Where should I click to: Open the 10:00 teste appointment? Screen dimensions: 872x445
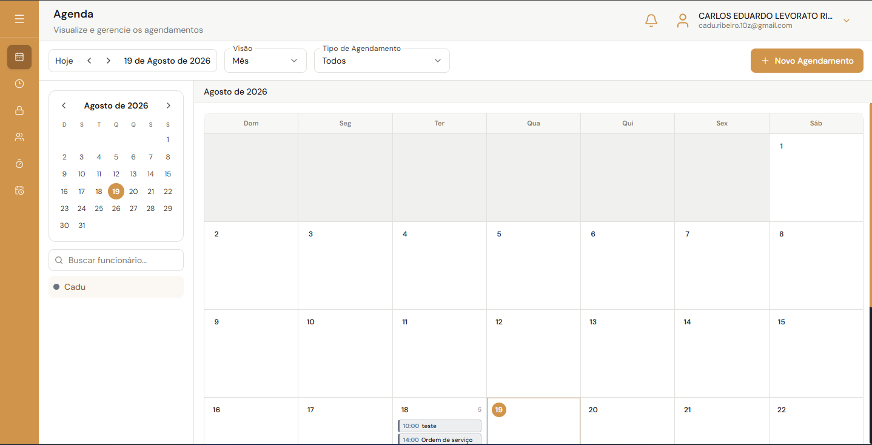click(440, 426)
